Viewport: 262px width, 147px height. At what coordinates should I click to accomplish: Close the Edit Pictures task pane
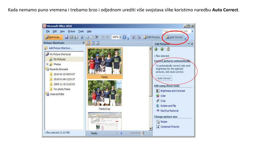coord(192,44)
